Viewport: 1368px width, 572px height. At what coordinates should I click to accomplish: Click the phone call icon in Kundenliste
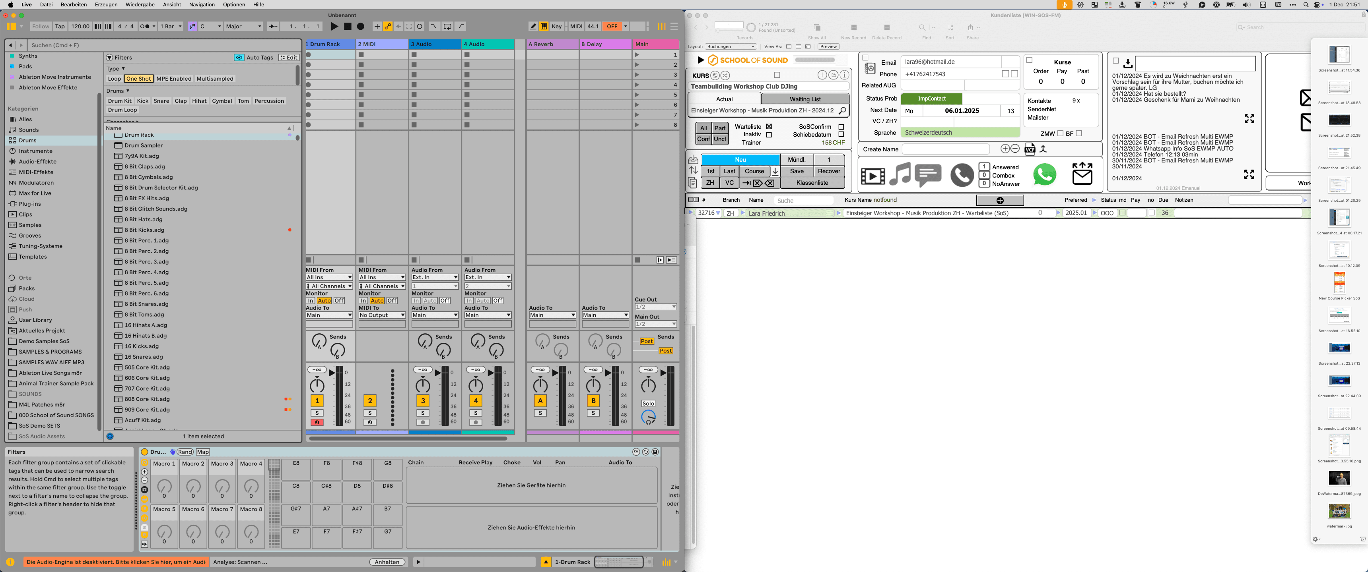point(962,175)
